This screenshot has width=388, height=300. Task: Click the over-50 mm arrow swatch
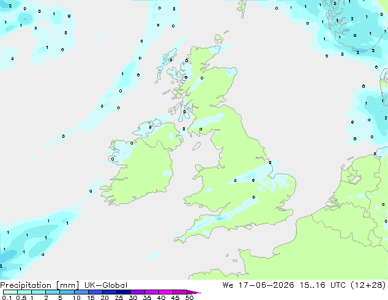pyautogui.click(x=194, y=292)
